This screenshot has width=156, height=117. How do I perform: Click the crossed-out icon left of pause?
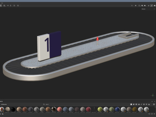click(132, 6)
